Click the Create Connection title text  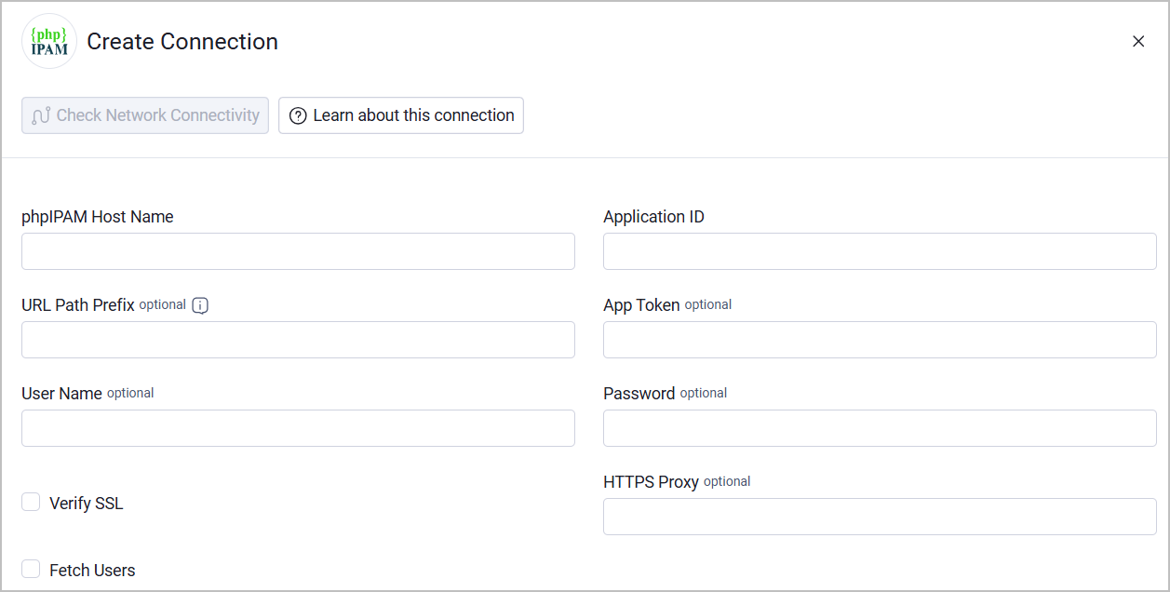tap(182, 42)
